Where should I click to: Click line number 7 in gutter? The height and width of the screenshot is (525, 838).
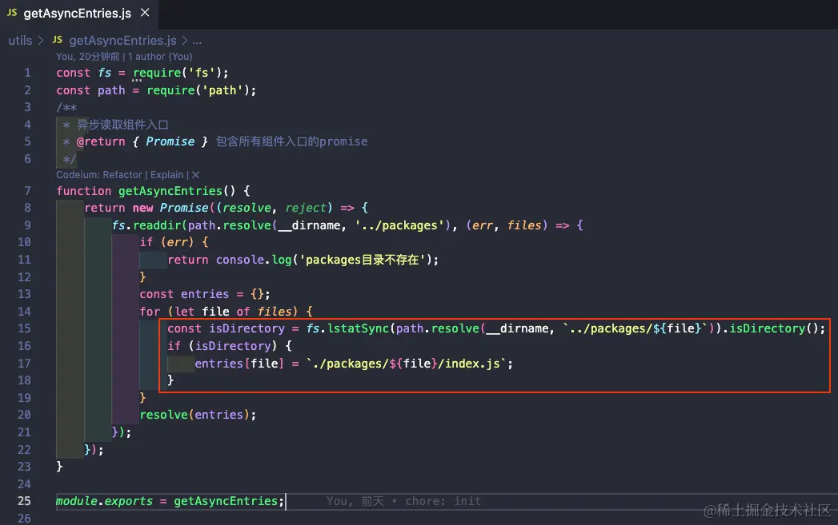point(27,191)
